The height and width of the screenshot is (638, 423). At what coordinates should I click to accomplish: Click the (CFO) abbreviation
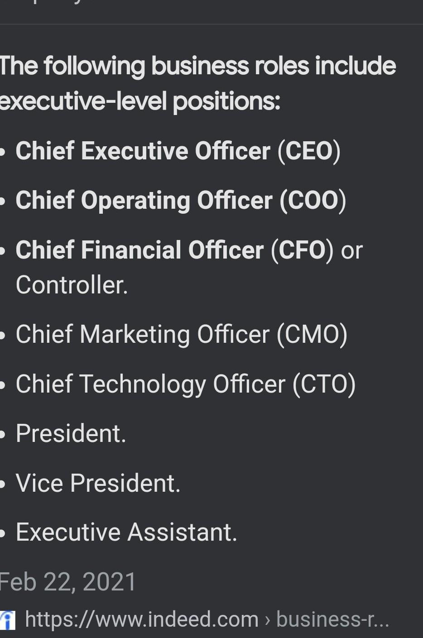302,250
